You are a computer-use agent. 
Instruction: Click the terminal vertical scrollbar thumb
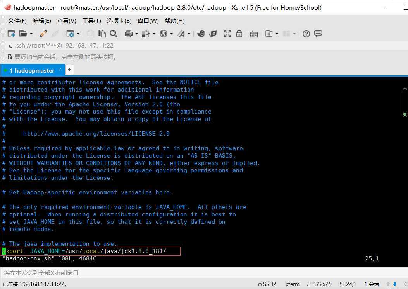(405, 103)
